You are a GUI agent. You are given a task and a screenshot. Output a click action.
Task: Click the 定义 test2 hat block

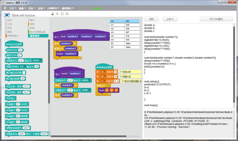[x=70, y=73]
